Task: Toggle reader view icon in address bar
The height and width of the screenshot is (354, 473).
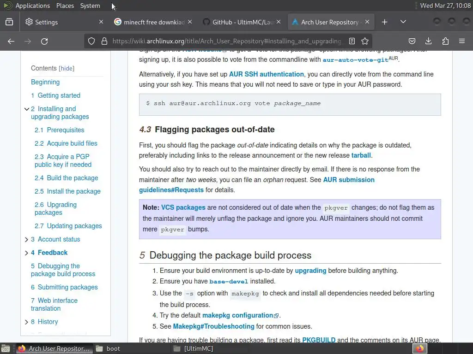Action: (x=352, y=41)
